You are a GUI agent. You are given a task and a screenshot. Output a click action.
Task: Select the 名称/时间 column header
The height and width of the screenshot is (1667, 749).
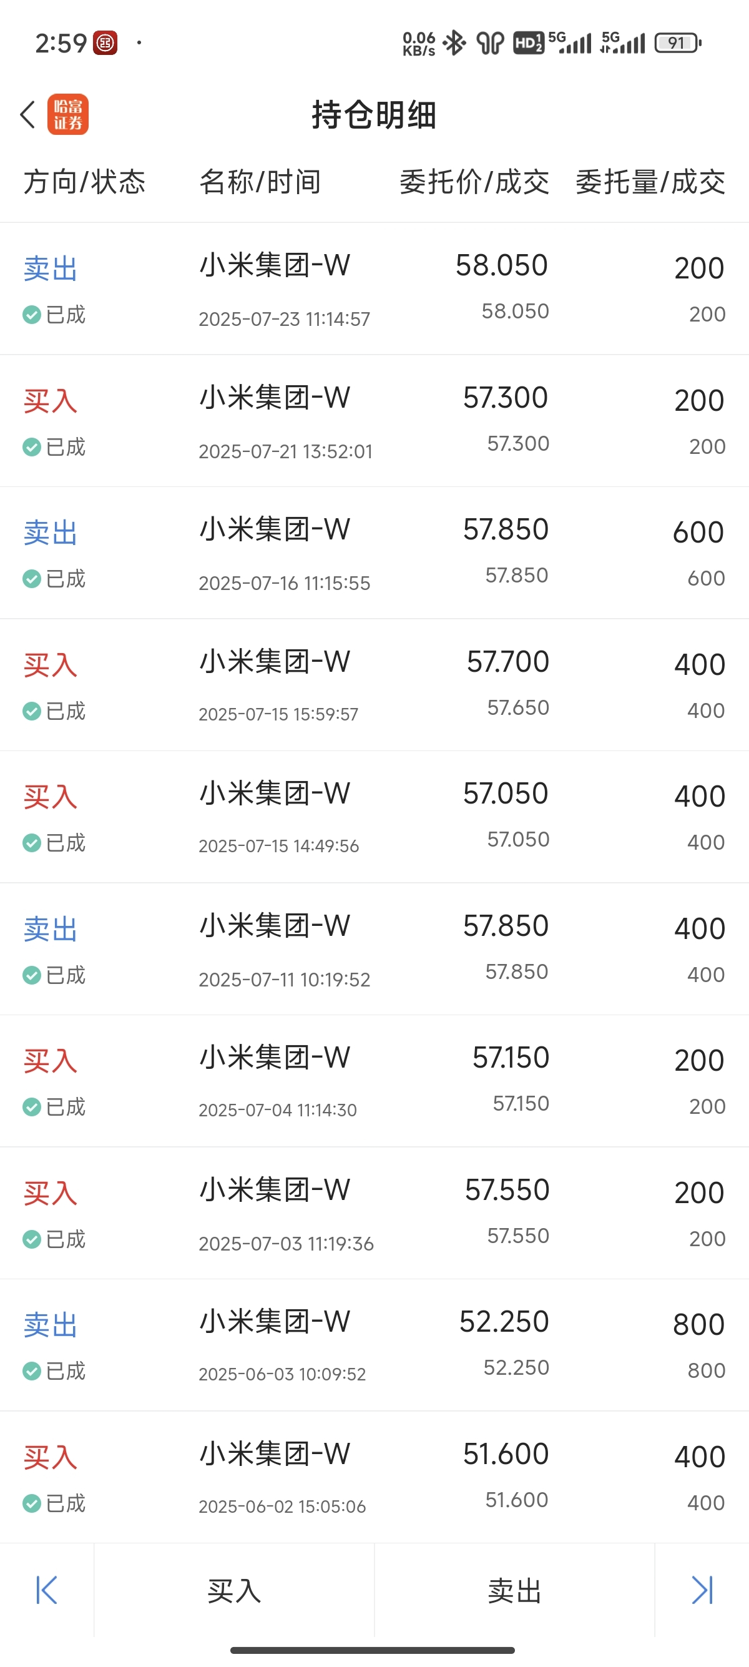point(260,182)
